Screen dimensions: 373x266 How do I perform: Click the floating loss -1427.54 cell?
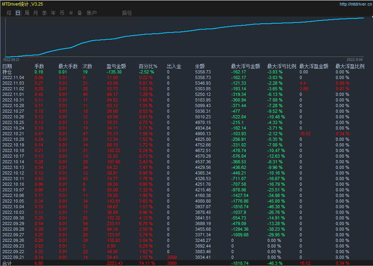(240, 195)
